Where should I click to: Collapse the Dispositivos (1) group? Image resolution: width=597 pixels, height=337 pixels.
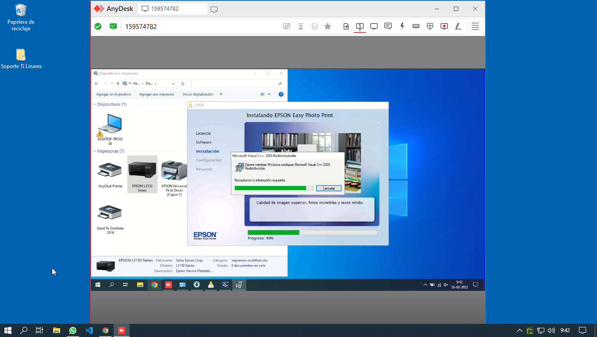[x=94, y=104]
